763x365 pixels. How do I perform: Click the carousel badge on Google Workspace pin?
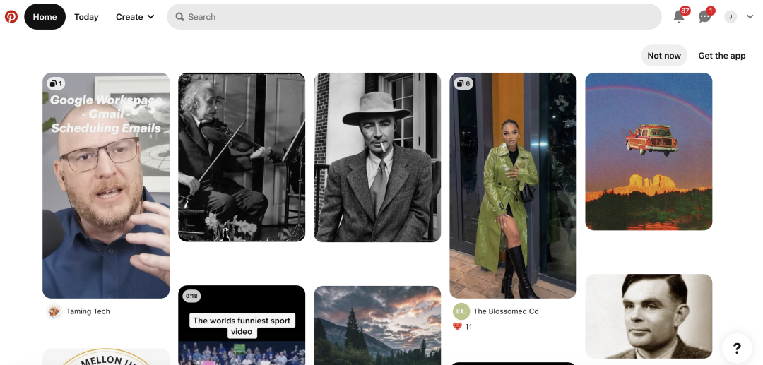point(56,83)
